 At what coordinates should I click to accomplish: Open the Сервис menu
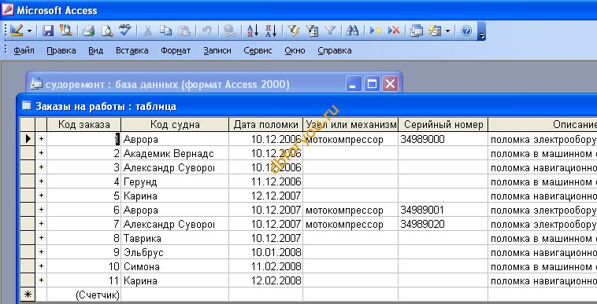point(258,50)
